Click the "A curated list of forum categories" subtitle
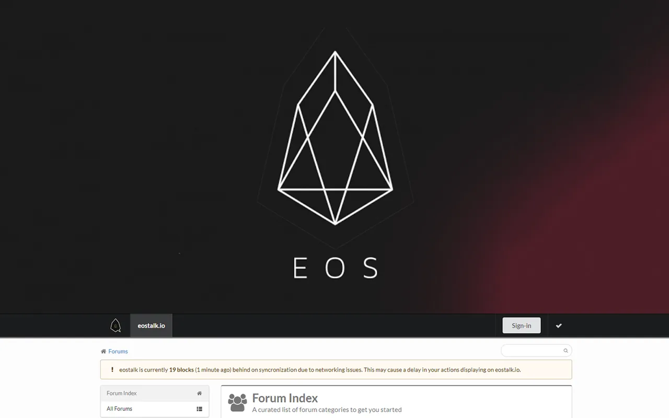The image size is (669, 418). [x=327, y=410]
